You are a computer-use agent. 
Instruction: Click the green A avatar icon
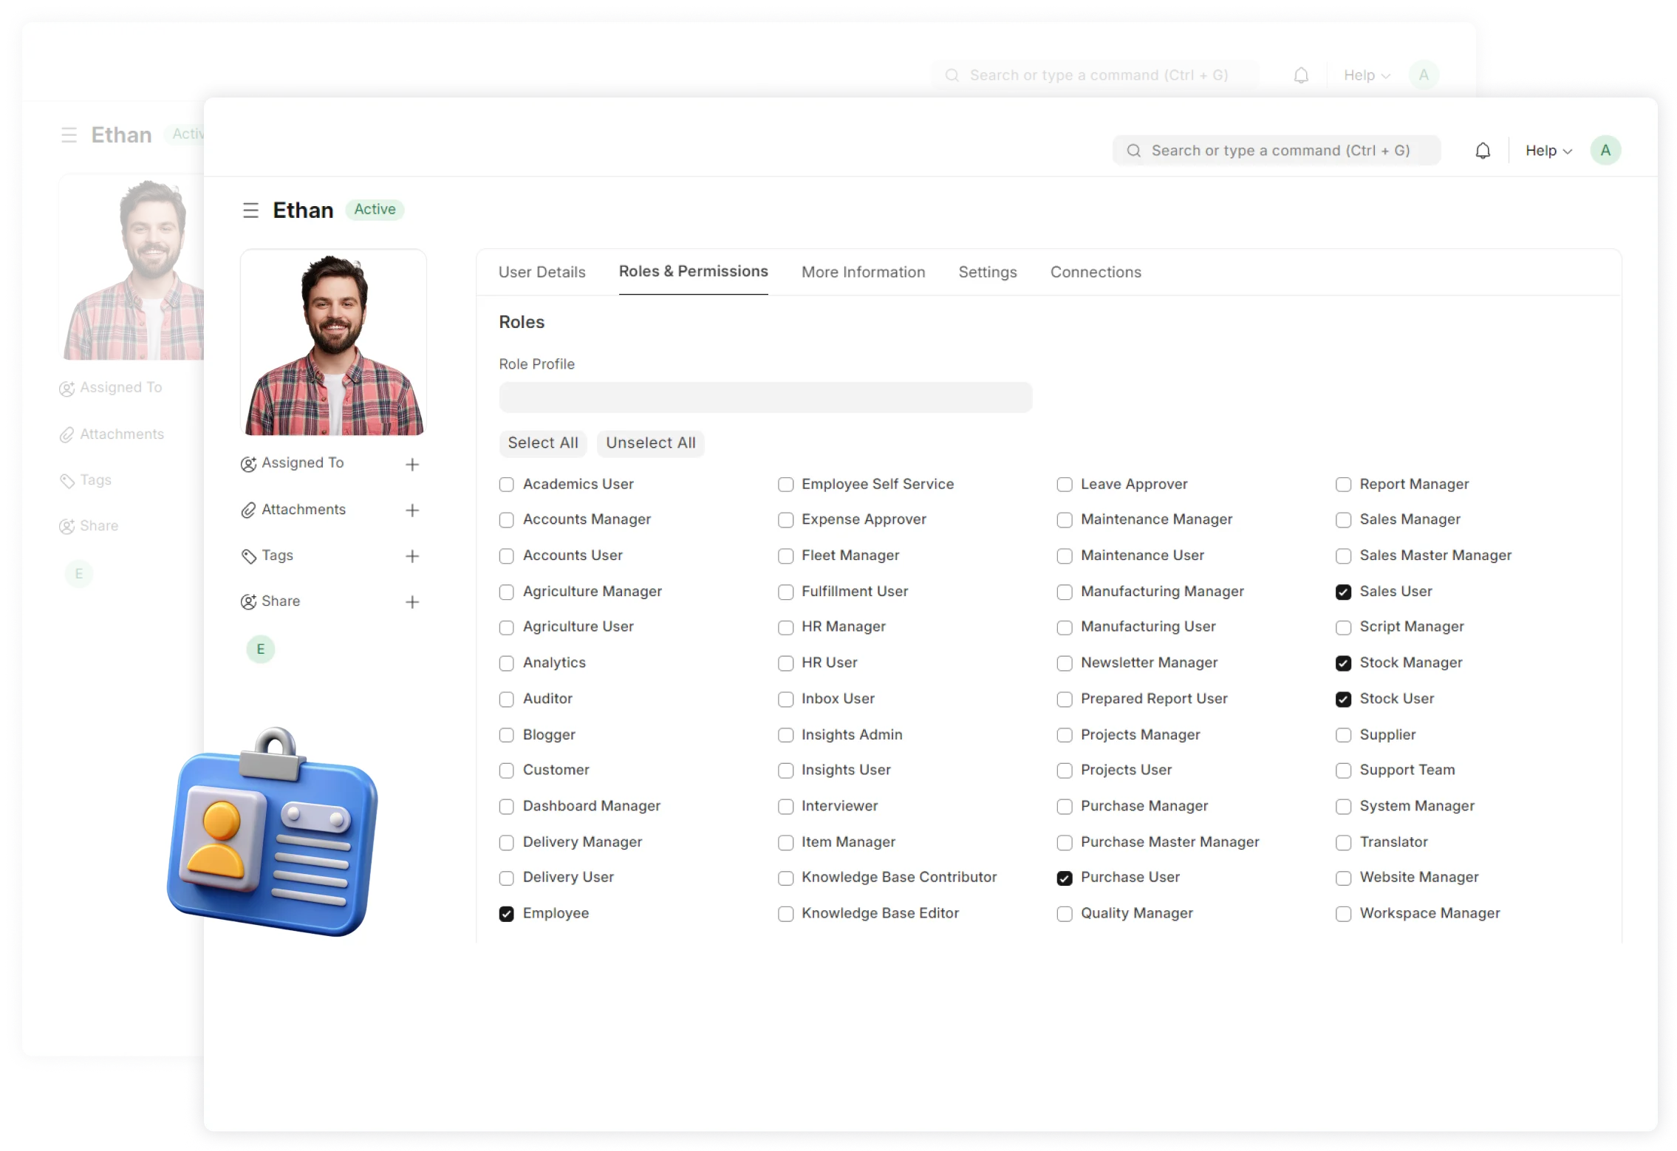pyautogui.click(x=1605, y=149)
